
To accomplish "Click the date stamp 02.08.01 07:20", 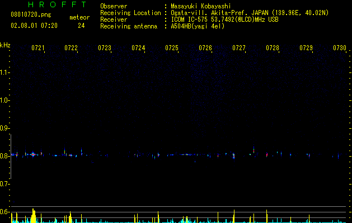I will pyautogui.click(x=34, y=26).
